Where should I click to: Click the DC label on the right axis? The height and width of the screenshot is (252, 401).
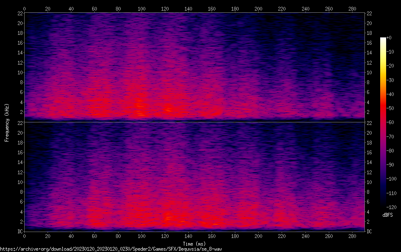pyautogui.click(x=369, y=231)
